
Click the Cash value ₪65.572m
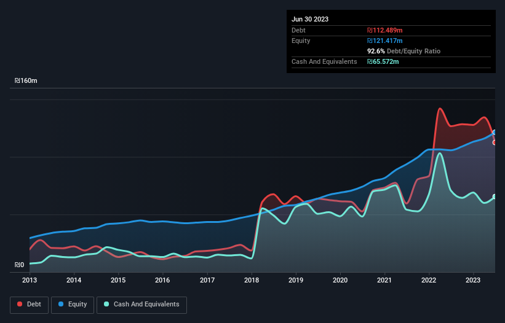pos(383,61)
